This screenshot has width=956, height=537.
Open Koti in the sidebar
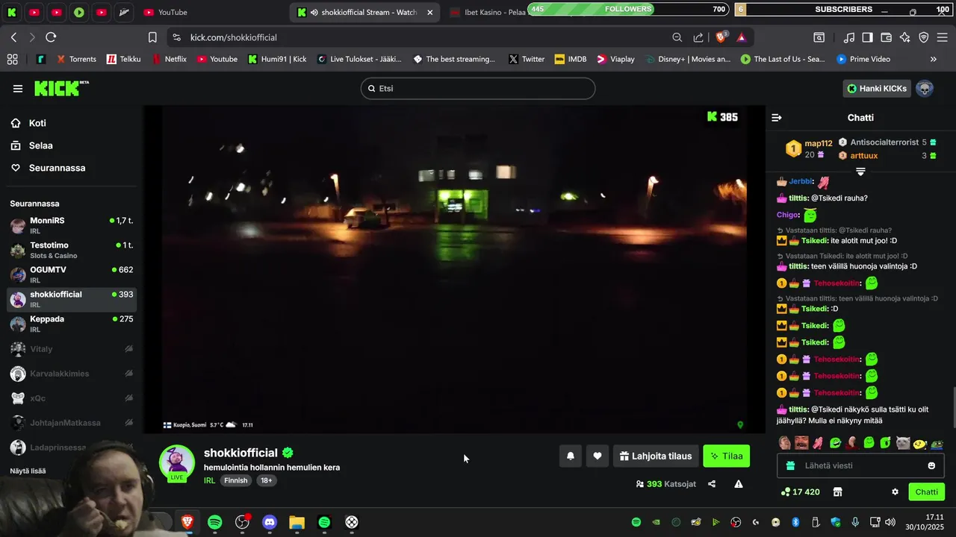pyautogui.click(x=37, y=123)
